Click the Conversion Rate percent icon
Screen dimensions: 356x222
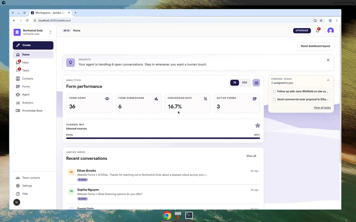(205, 99)
